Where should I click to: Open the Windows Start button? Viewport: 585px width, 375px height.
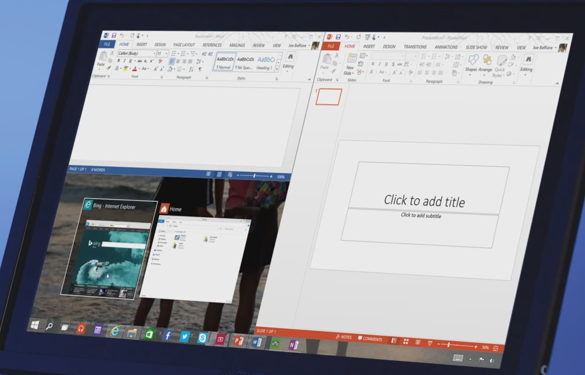coord(35,325)
